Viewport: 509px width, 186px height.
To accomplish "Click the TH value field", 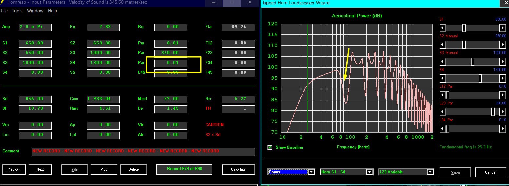I will [x=238, y=109].
